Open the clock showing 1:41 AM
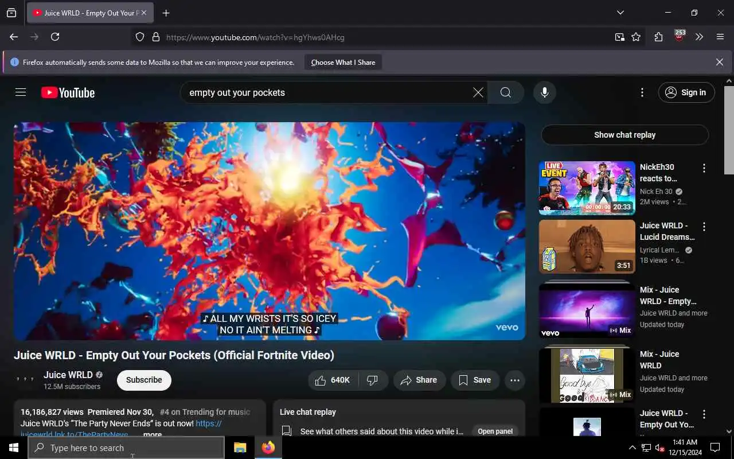 tap(684, 448)
